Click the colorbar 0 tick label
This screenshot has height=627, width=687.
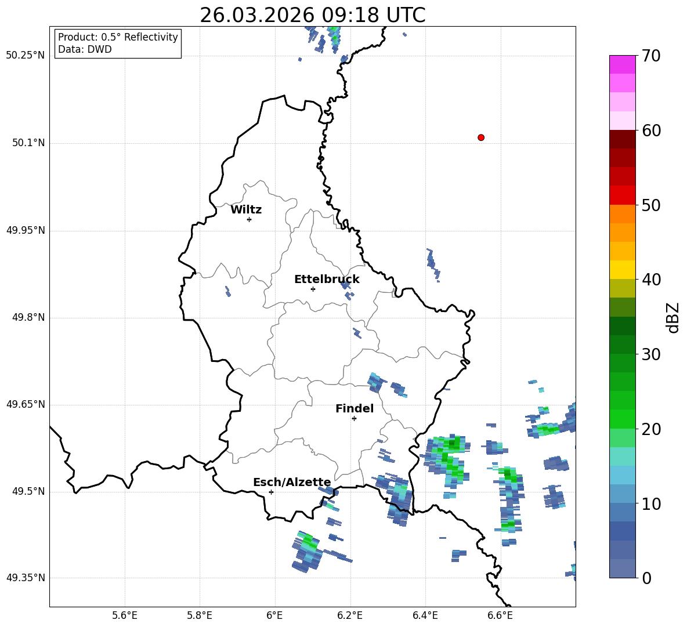coord(646,578)
